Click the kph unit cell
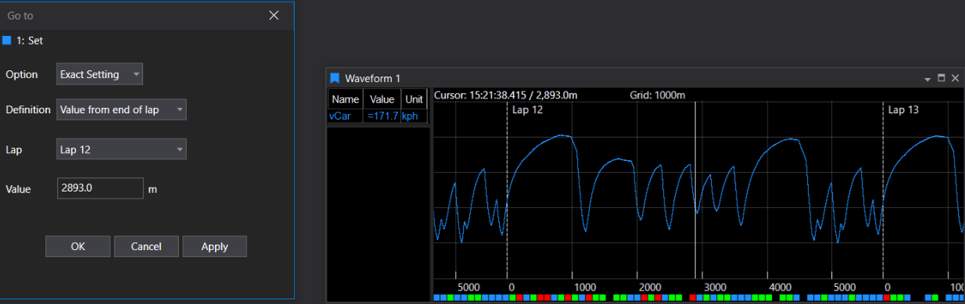Viewport: 965px width, 304px height. click(414, 116)
